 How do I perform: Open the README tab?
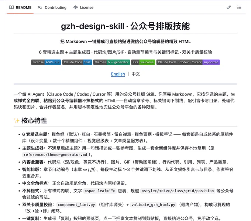pyautogui.click(x=20, y=7)
